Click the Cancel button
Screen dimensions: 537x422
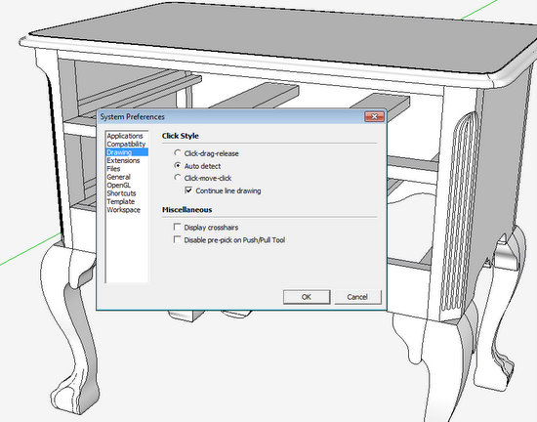coord(357,297)
